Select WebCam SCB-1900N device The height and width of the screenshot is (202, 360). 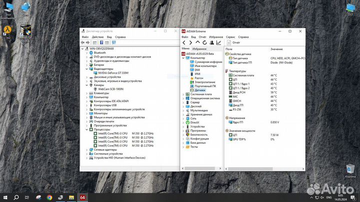tap(110, 89)
